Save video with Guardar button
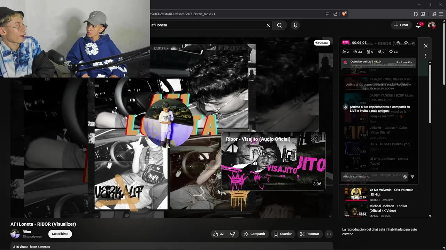This screenshot has height=250, width=446. 283,234
